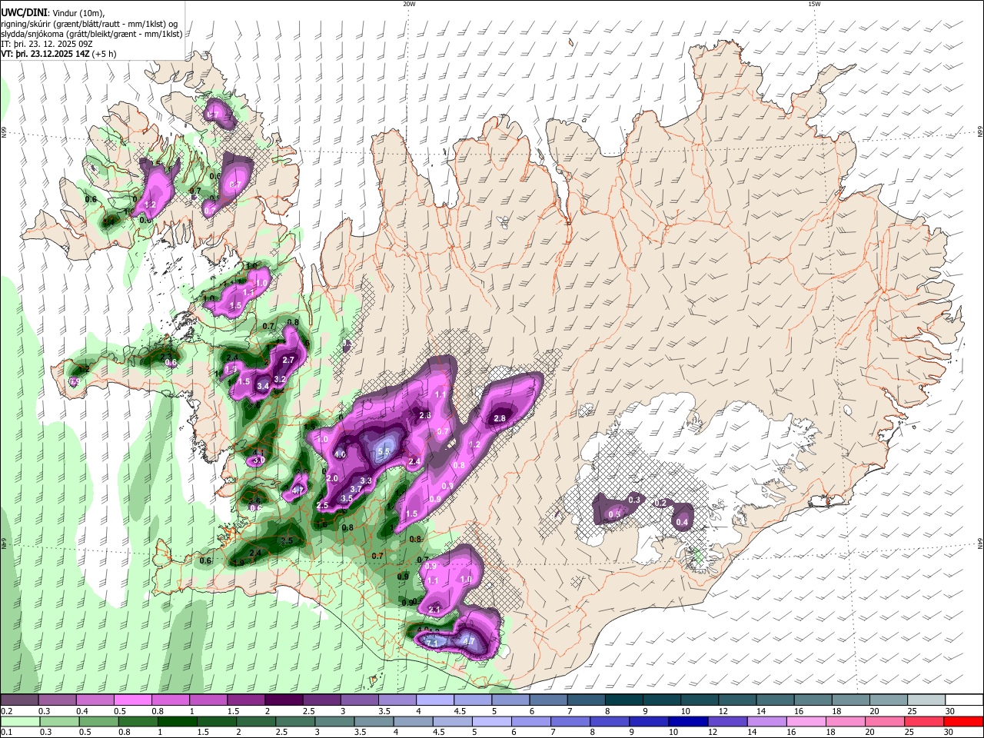This screenshot has width=984, height=738.
Task: Select the dark teal 8–9 swatch in top legend row
Action: point(623,700)
